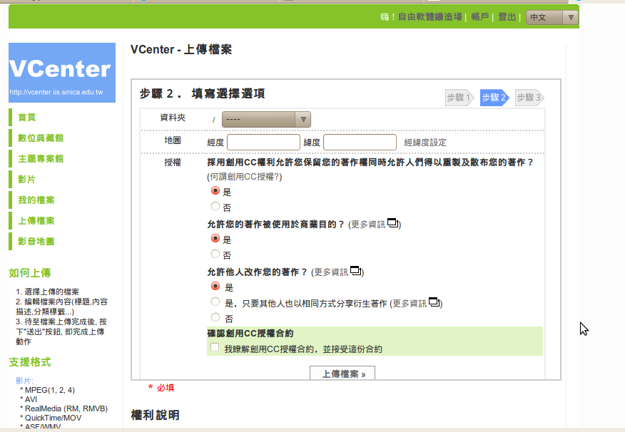Click the 必填 required note
Screen dimensions: 625x432
point(166,388)
